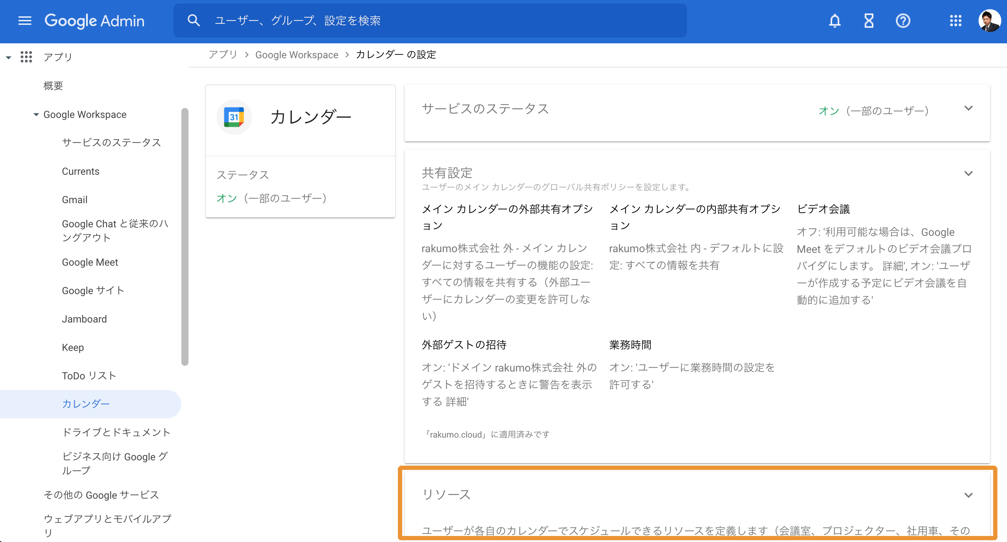This screenshot has height=542, width=1007.
Task: Open サービスのステータス in sidebar
Action: coord(111,142)
